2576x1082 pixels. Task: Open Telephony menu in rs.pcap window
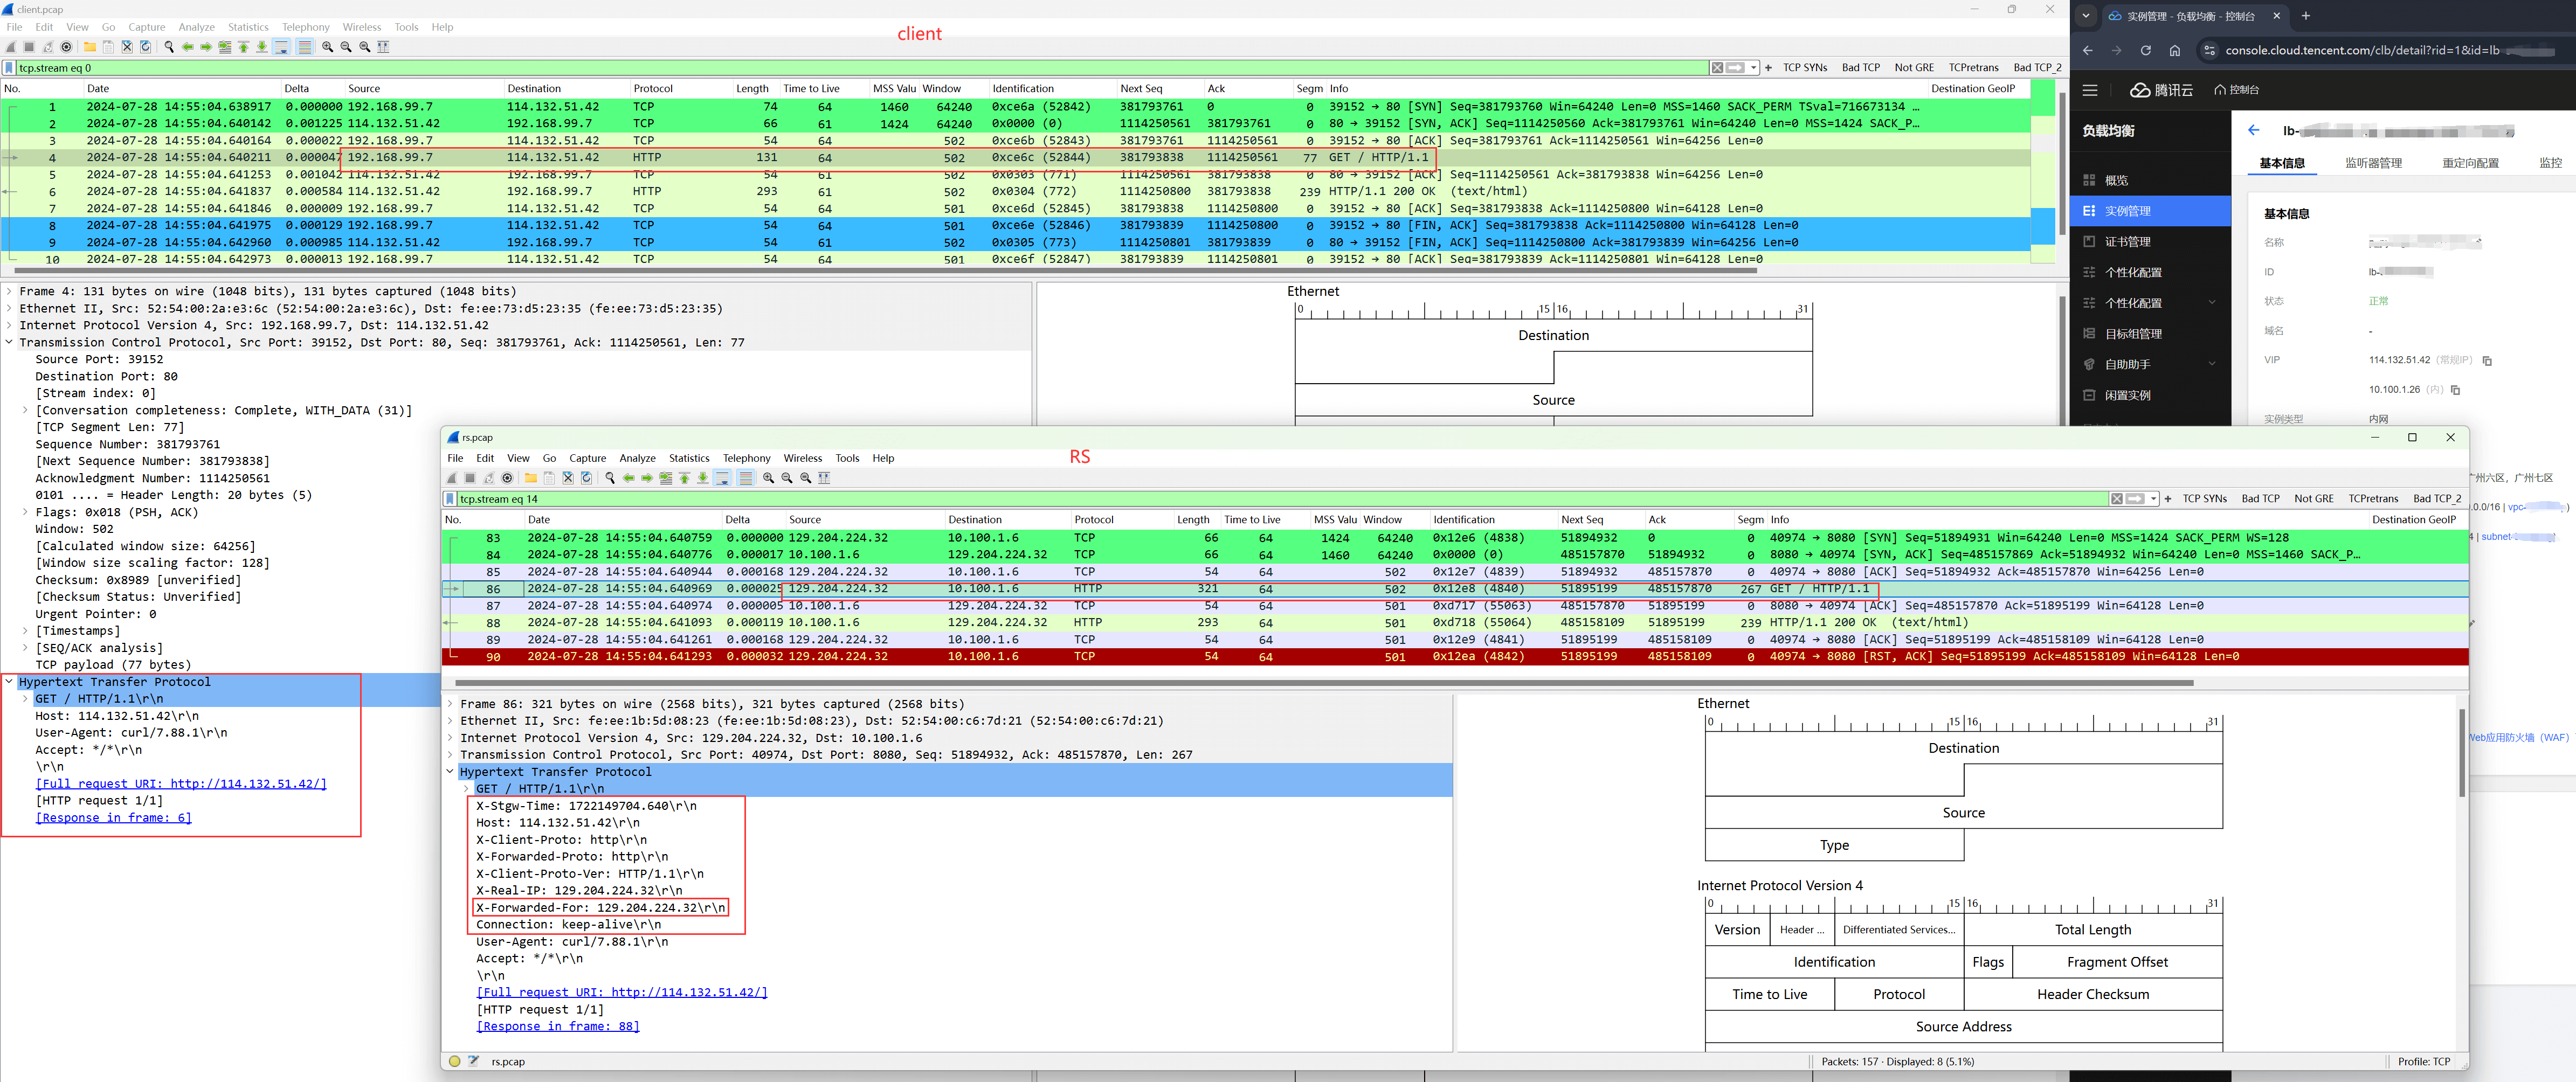[x=746, y=458]
